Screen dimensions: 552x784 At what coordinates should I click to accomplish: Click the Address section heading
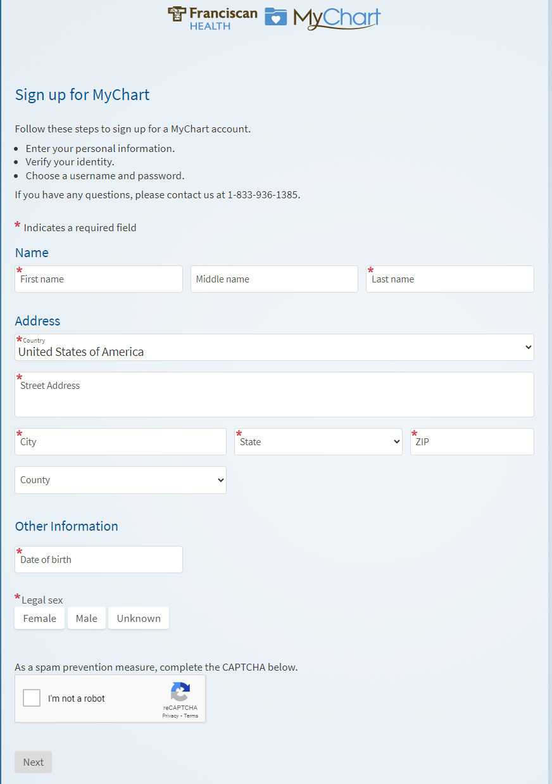point(37,321)
